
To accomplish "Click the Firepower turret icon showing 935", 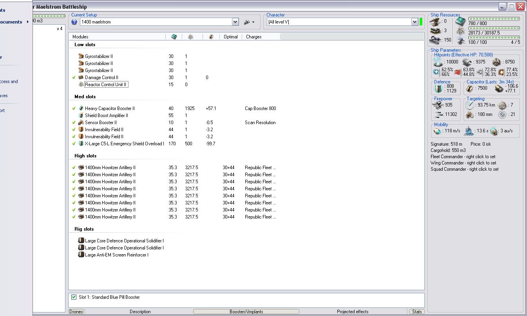I will (x=438, y=105).
